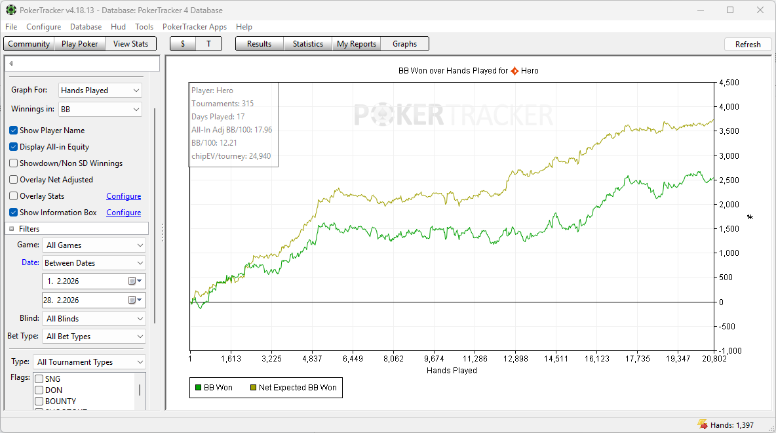Viewport: 776px width, 433px height.
Task: Open the end date calendar picker
Action: (x=135, y=300)
